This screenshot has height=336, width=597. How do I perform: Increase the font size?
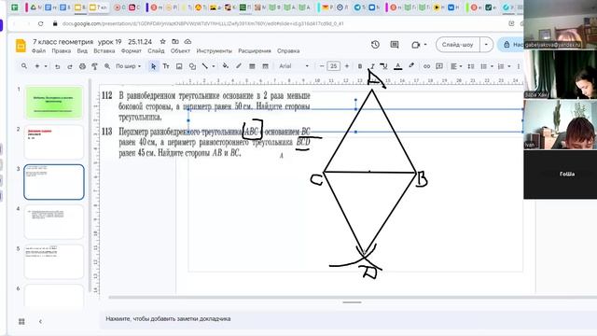point(346,66)
